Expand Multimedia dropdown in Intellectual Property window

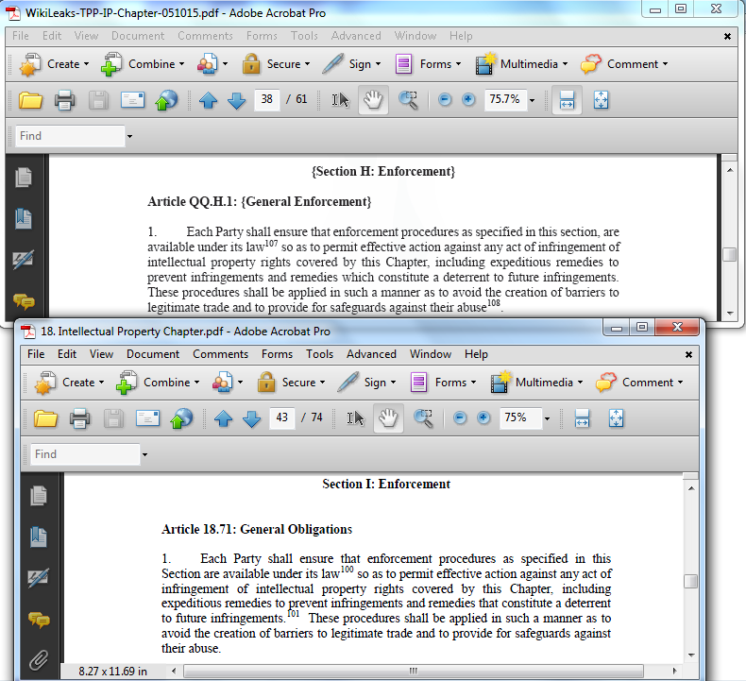(580, 383)
